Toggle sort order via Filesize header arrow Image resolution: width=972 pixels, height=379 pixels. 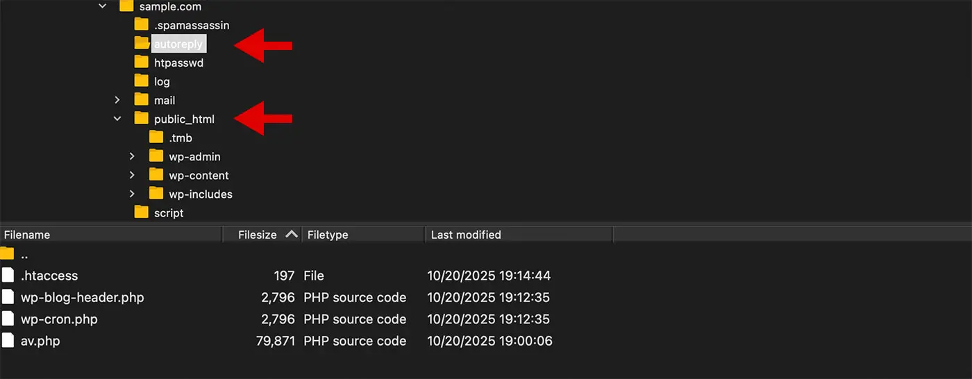coord(292,235)
